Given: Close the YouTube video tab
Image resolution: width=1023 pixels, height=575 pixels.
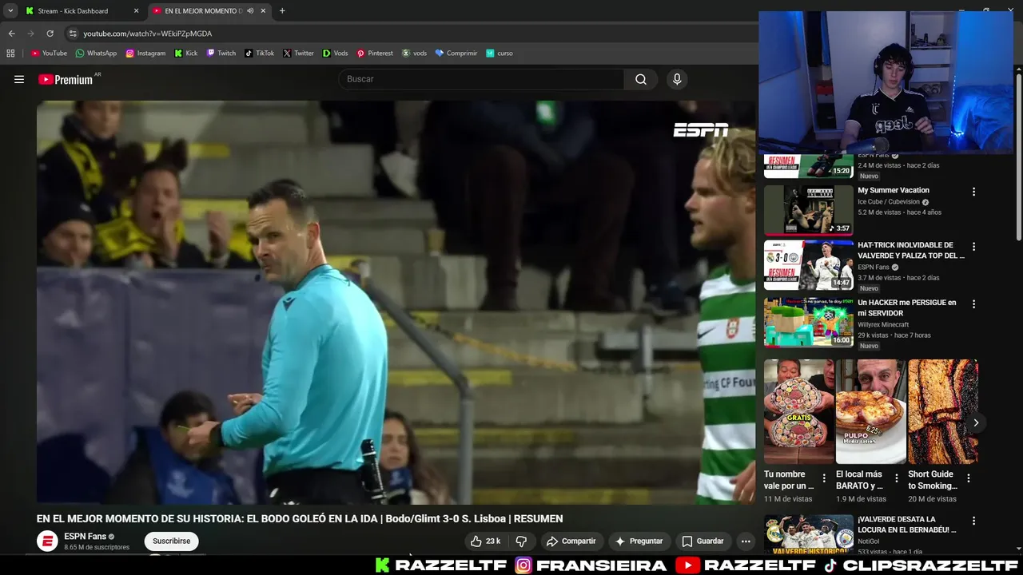Looking at the screenshot, I should pyautogui.click(x=263, y=11).
